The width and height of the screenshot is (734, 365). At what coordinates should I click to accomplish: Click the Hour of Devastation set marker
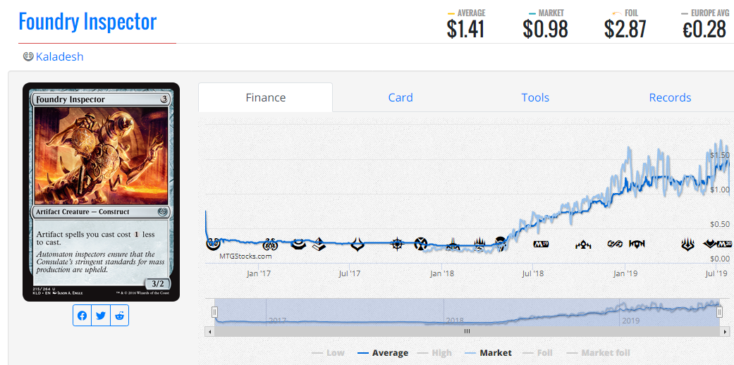(358, 244)
